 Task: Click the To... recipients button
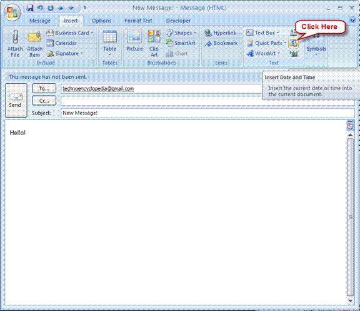(x=44, y=88)
